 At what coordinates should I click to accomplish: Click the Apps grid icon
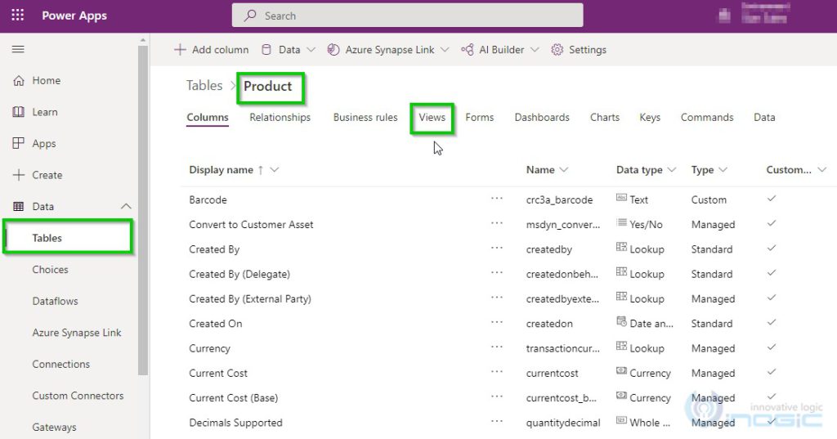18,143
